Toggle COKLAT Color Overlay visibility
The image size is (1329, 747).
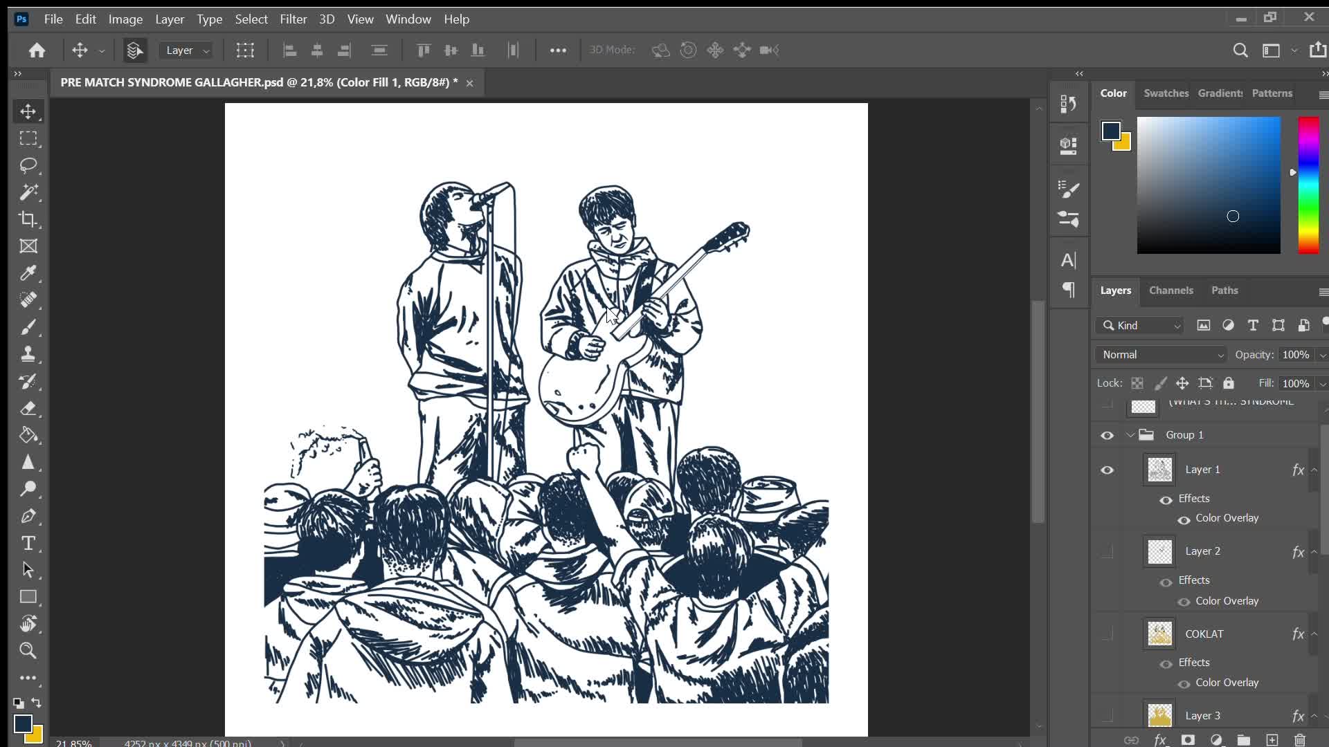click(x=1184, y=684)
